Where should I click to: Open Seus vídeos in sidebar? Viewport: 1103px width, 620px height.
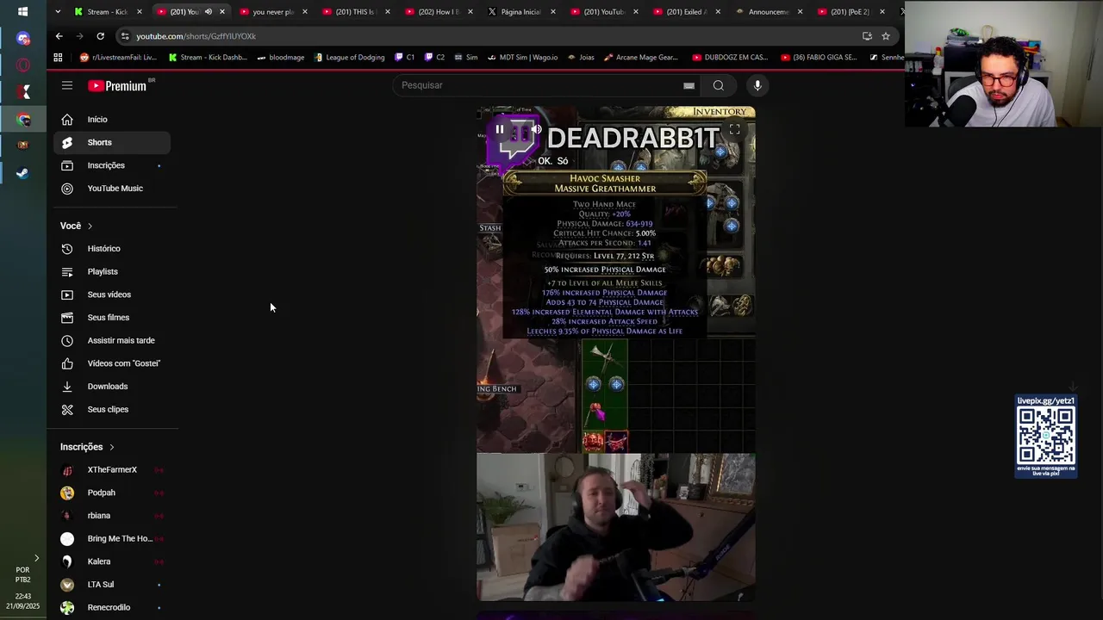click(x=112, y=294)
